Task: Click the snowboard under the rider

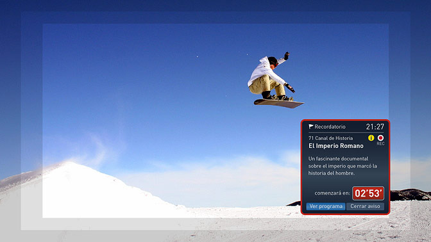Action: coord(278,104)
